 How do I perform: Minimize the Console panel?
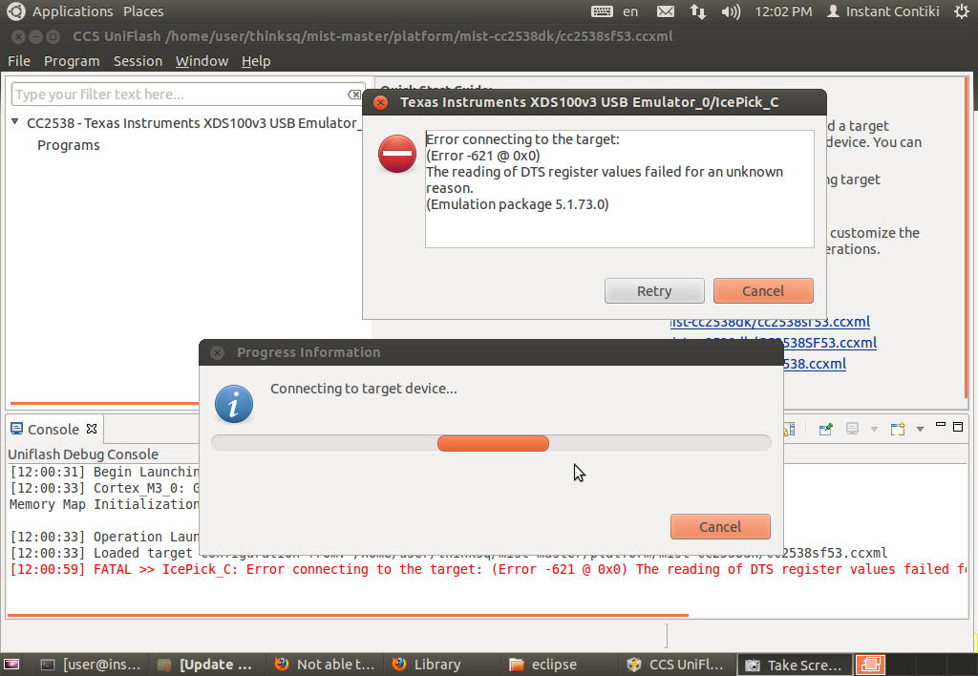point(941,426)
